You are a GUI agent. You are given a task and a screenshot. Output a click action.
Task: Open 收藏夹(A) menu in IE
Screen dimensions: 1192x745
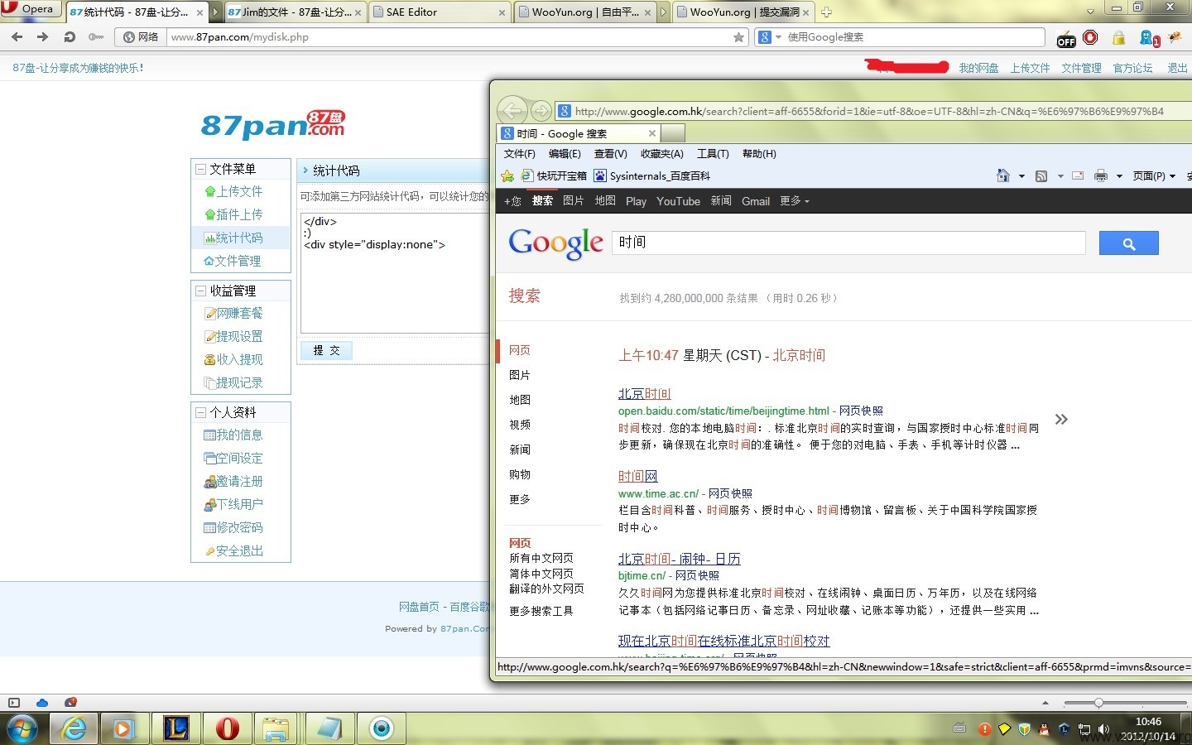tap(662, 154)
